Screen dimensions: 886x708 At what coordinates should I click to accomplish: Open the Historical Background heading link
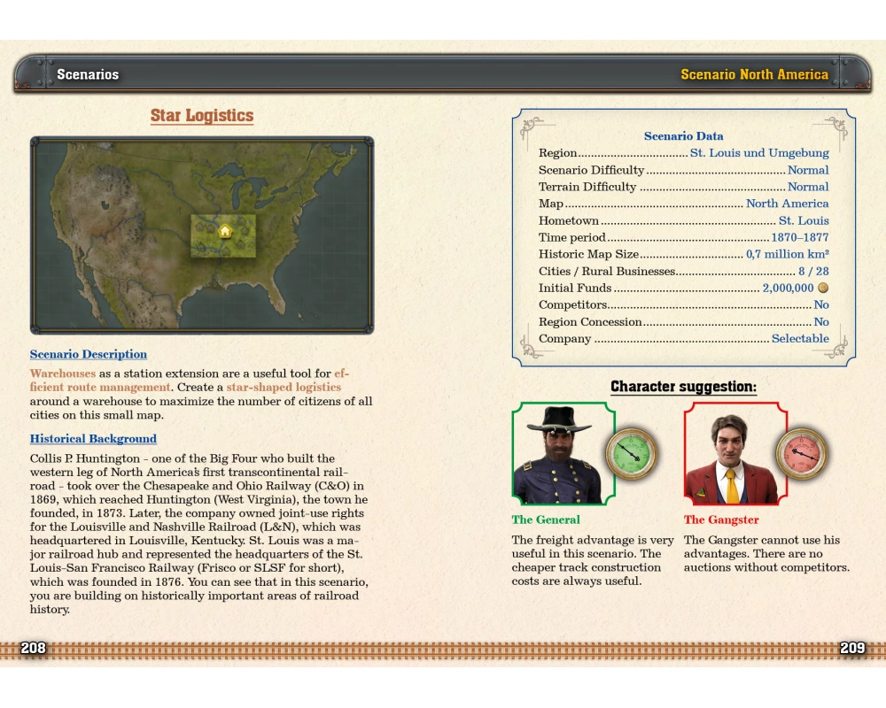tap(93, 439)
